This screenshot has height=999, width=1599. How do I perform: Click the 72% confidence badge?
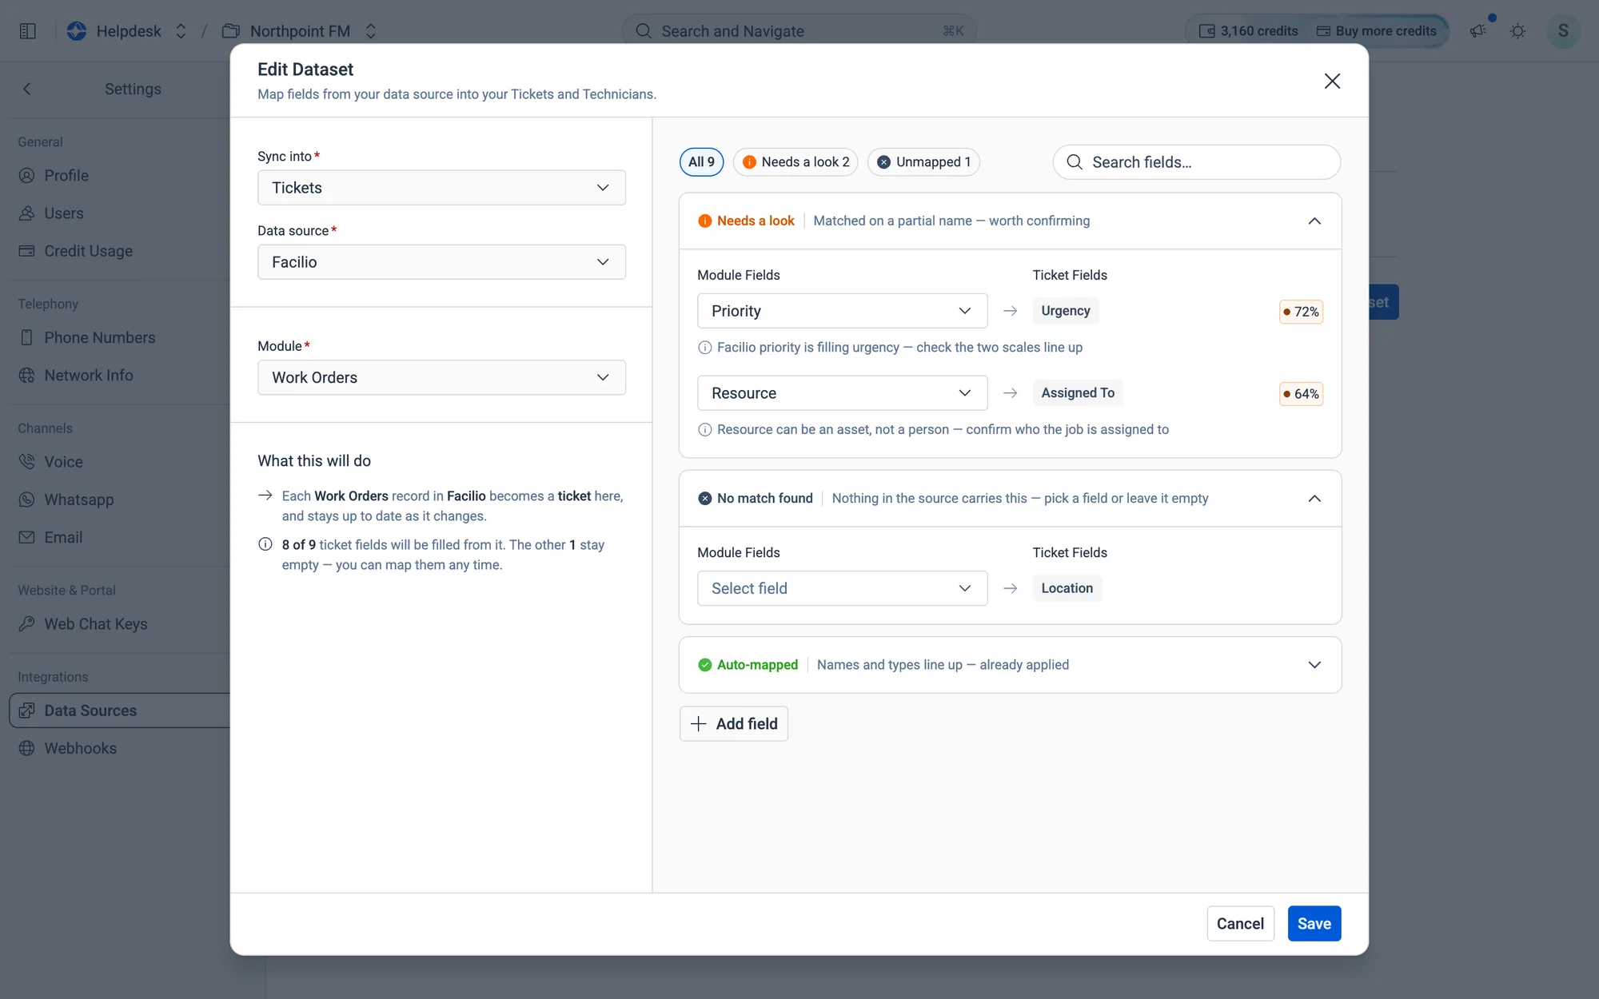coord(1301,312)
